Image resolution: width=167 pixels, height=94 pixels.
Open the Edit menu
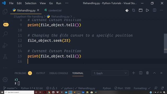[19, 3]
